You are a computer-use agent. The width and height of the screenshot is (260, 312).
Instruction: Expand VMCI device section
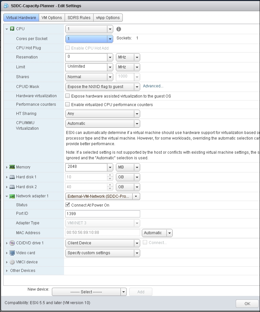(7, 262)
